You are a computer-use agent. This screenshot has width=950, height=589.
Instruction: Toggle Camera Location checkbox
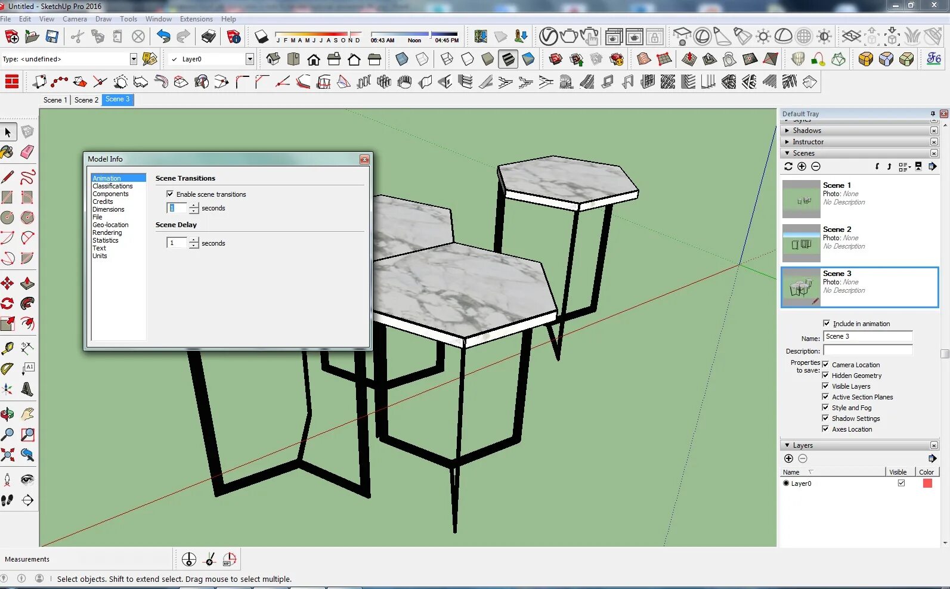click(x=825, y=364)
